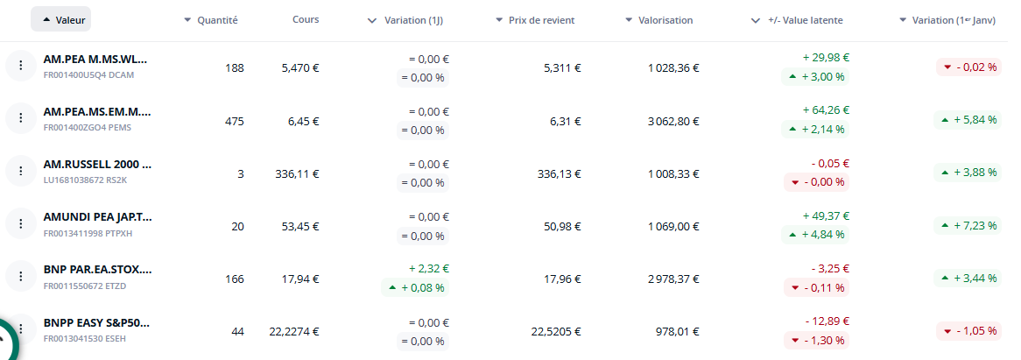Expand the +/- Value latente column chevron

click(x=756, y=19)
